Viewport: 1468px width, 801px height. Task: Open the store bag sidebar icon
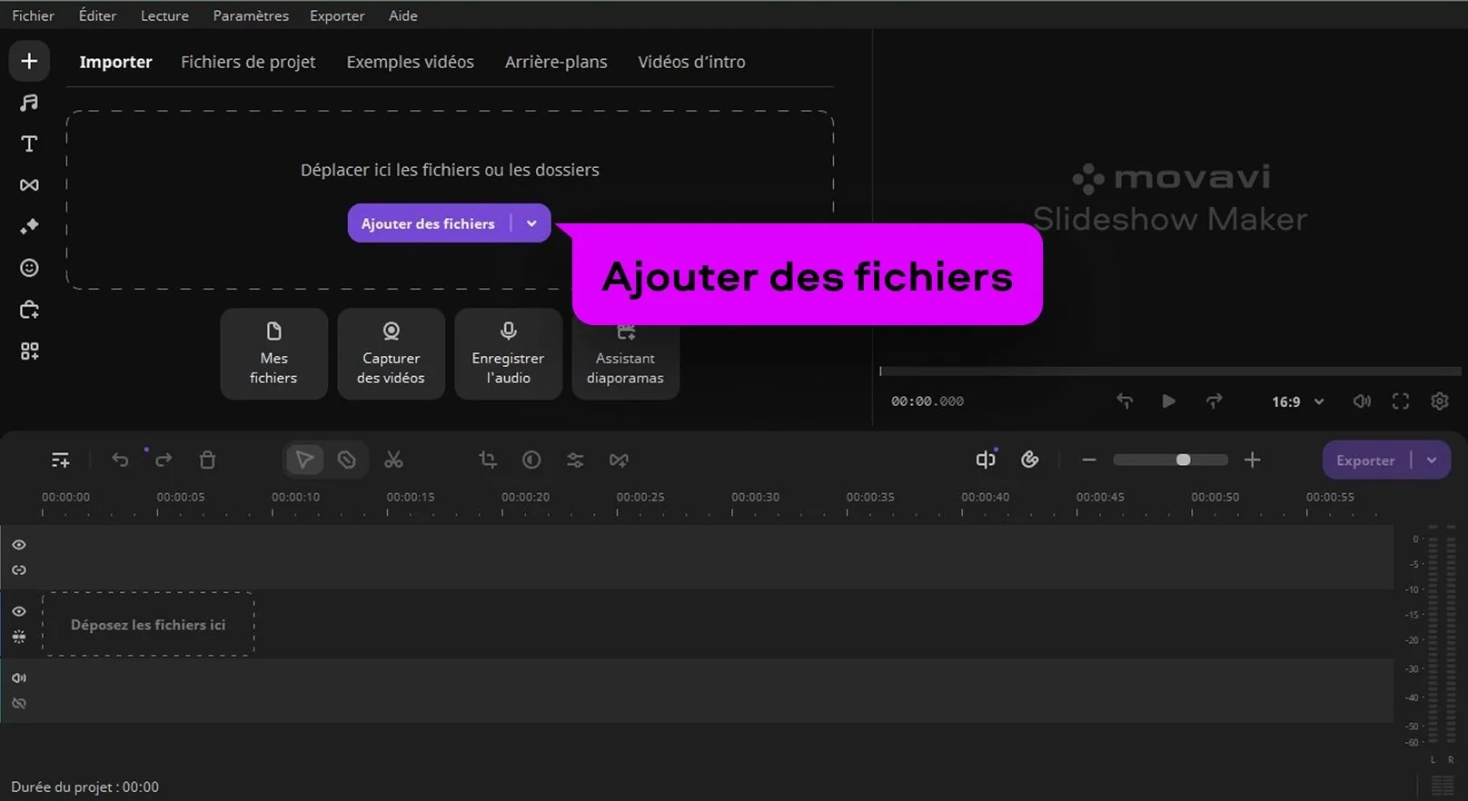click(x=29, y=310)
